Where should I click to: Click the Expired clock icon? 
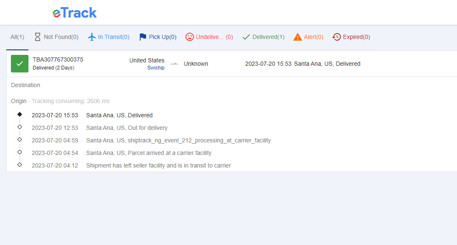coord(336,37)
